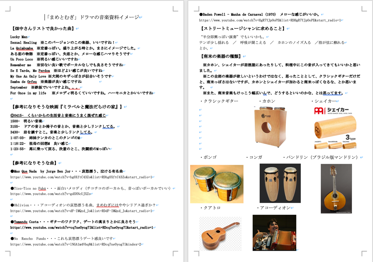373x262 pixels.
Task: Select the accordion player photo
Action: coord(275,233)
